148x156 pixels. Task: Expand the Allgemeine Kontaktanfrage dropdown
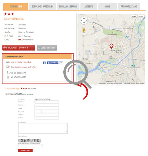point(43,99)
